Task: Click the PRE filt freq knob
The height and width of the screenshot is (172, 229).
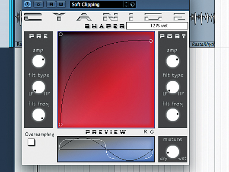Action: 38,115
